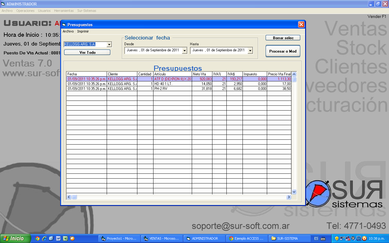Click the vertical scrollbar thumb

(x=294, y=79)
